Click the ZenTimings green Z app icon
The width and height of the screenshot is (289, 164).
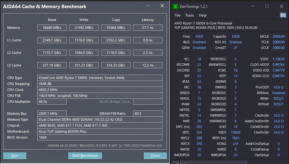pyautogui.click(x=175, y=7)
